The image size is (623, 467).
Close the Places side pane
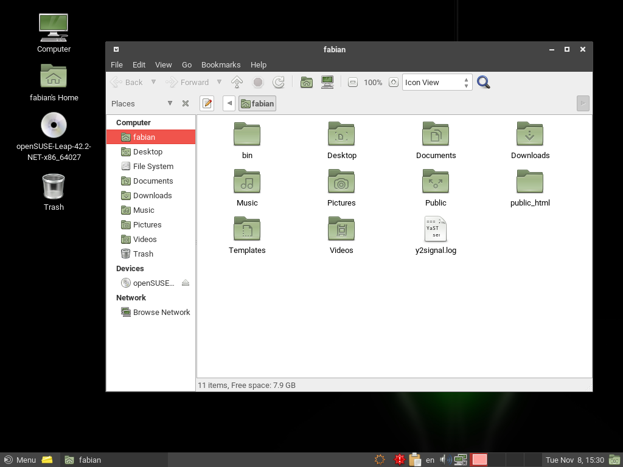coord(186,103)
